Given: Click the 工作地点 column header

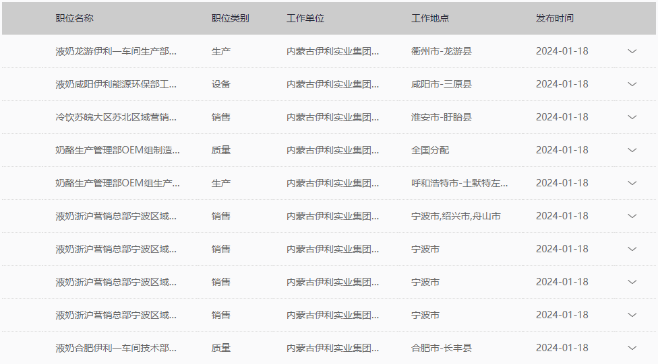Looking at the screenshot, I should pos(429,18).
